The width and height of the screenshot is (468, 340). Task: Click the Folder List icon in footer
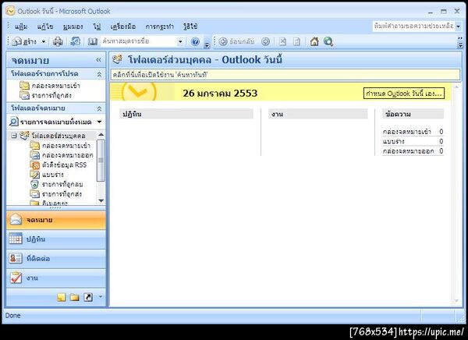(75, 297)
